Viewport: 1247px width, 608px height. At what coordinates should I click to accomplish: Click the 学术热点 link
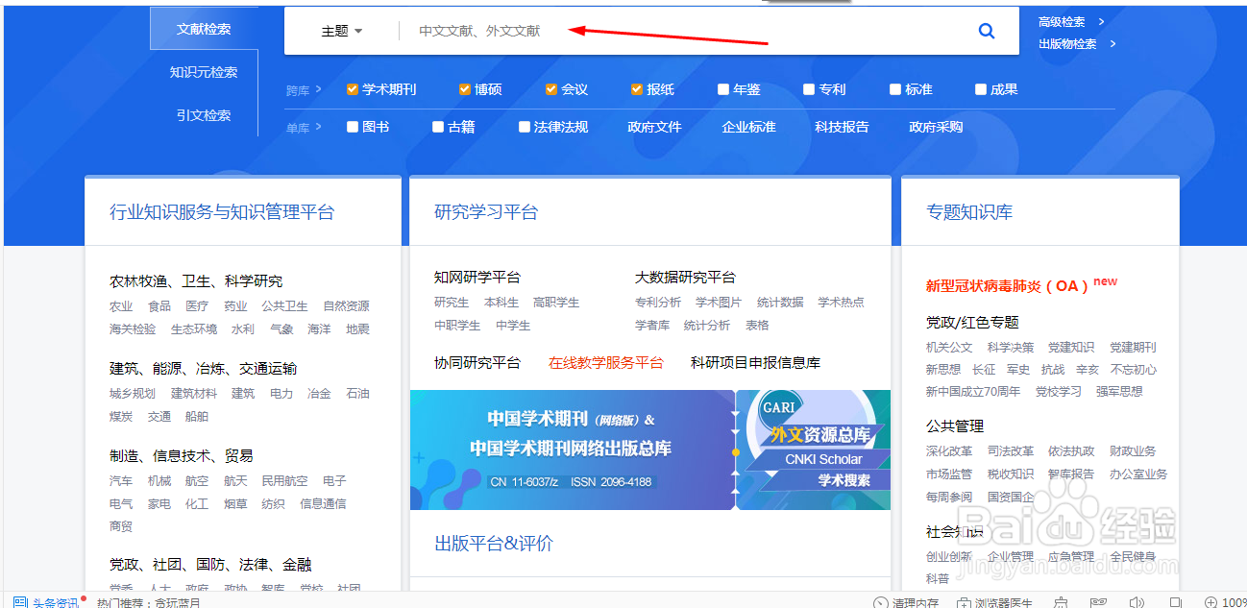tap(841, 303)
